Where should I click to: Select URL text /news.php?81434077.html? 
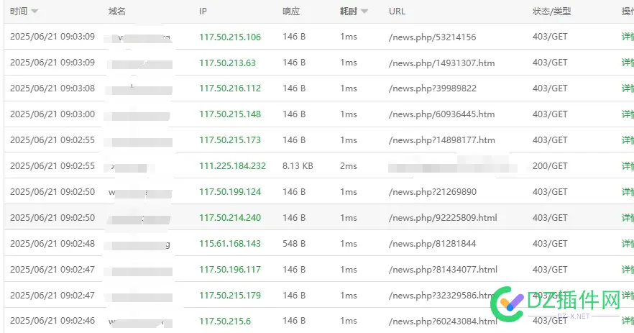point(443,270)
